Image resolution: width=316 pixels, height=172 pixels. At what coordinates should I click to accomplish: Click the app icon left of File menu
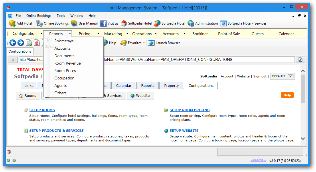click(x=10, y=16)
